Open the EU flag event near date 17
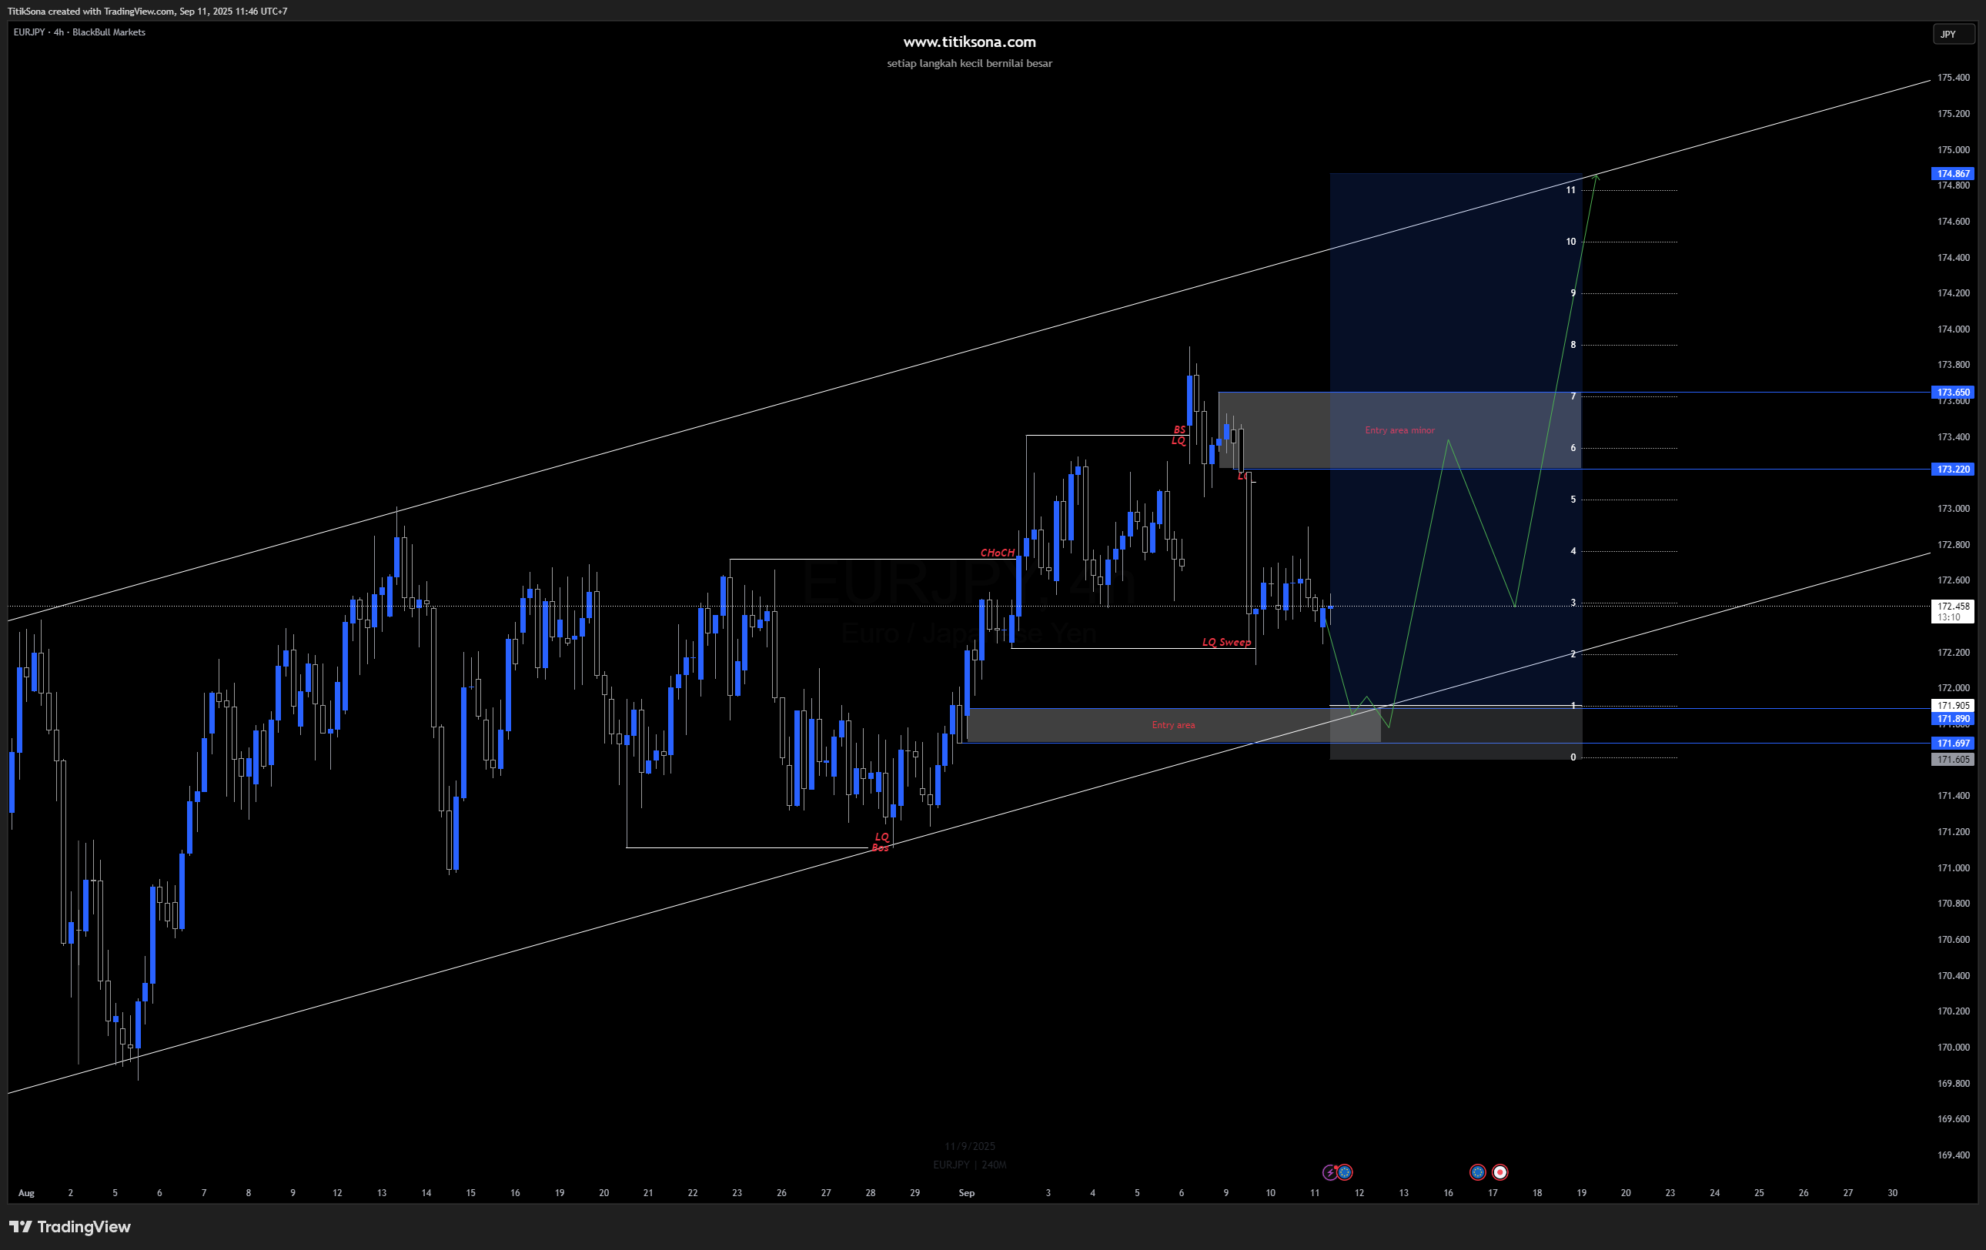1986x1250 pixels. click(x=1477, y=1171)
